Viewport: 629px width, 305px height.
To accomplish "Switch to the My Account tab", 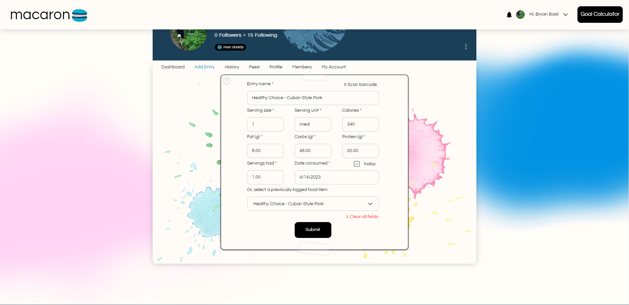I will tap(334, 67).
